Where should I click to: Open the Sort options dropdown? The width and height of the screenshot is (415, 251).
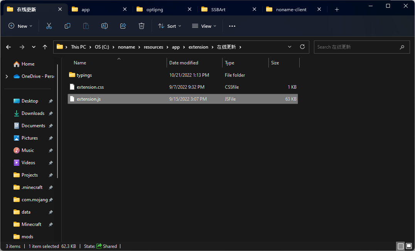point(170,26)
